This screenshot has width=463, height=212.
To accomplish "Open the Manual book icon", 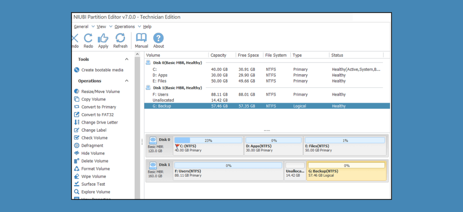I will 141,38.
